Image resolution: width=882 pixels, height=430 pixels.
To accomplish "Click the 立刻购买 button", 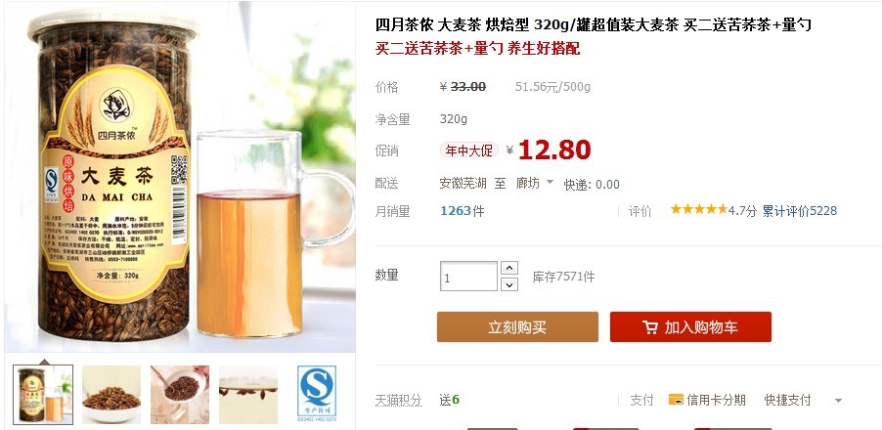I will coord(517,327).
